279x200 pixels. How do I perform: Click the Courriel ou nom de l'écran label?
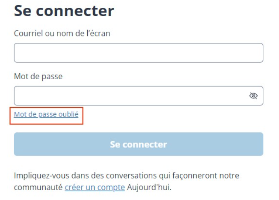[x=62, y=33]
